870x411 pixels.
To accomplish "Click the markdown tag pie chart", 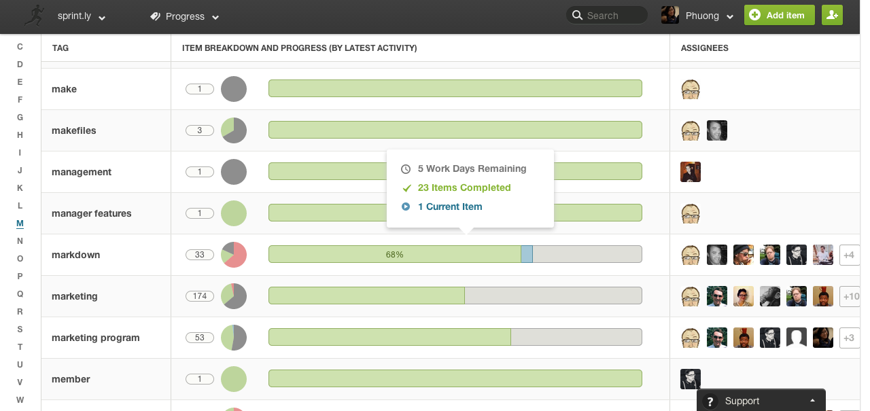I will (234, 255).
